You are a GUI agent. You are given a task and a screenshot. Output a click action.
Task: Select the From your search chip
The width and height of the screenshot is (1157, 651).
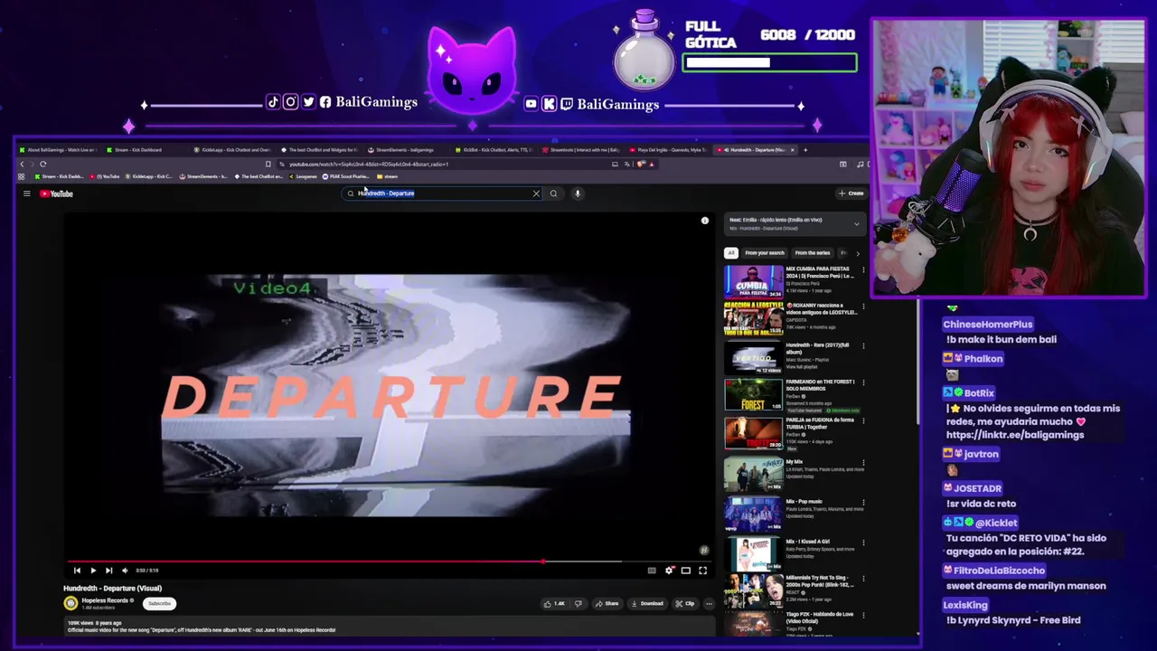765,253
